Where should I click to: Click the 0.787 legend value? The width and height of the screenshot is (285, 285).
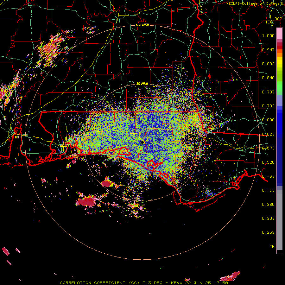pyautogui.click(x=268, y=92)
